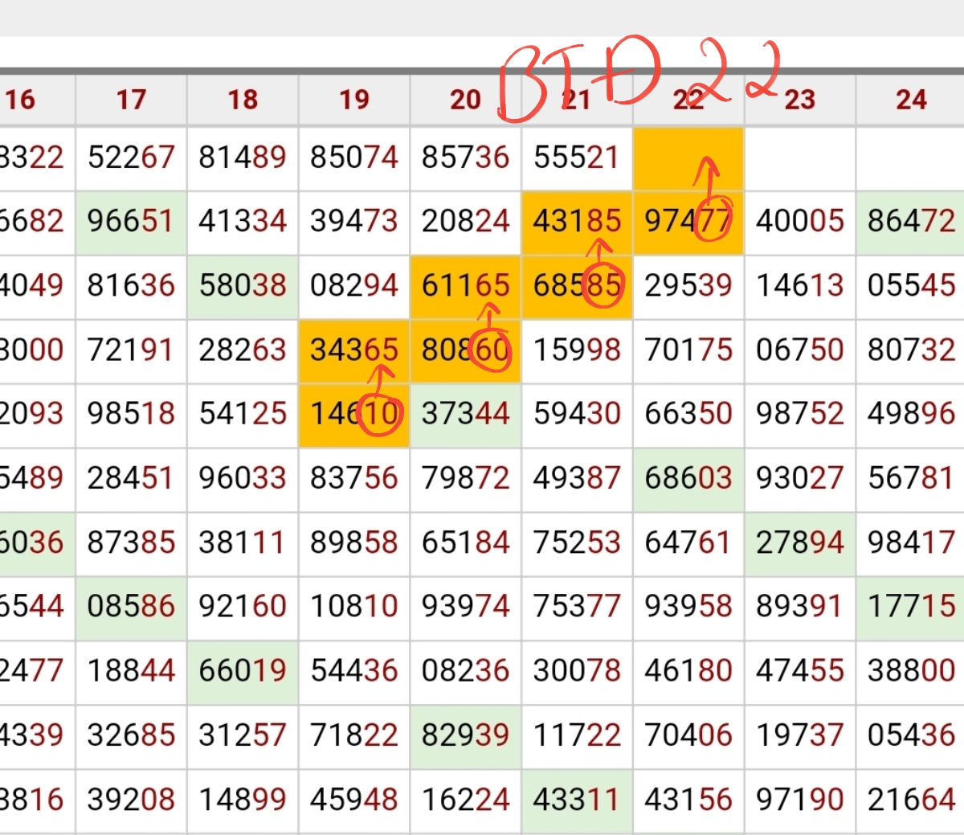Tap the number 39473
Image resolution: width=964 pixels, height=835 pixels.
pos(354,221)
